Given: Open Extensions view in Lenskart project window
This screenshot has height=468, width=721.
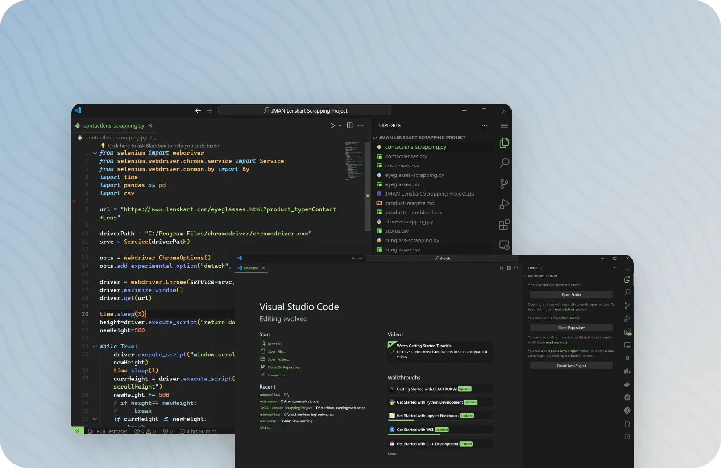Looking at the screenshot, I should pos(504,225).
